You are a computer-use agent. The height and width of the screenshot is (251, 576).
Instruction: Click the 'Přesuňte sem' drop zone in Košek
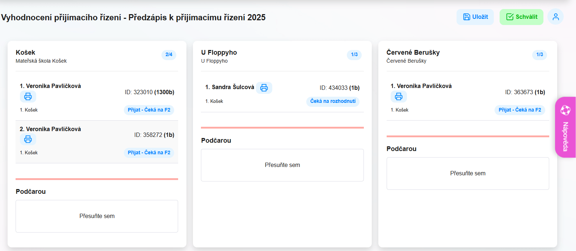(x=97, y=216)
